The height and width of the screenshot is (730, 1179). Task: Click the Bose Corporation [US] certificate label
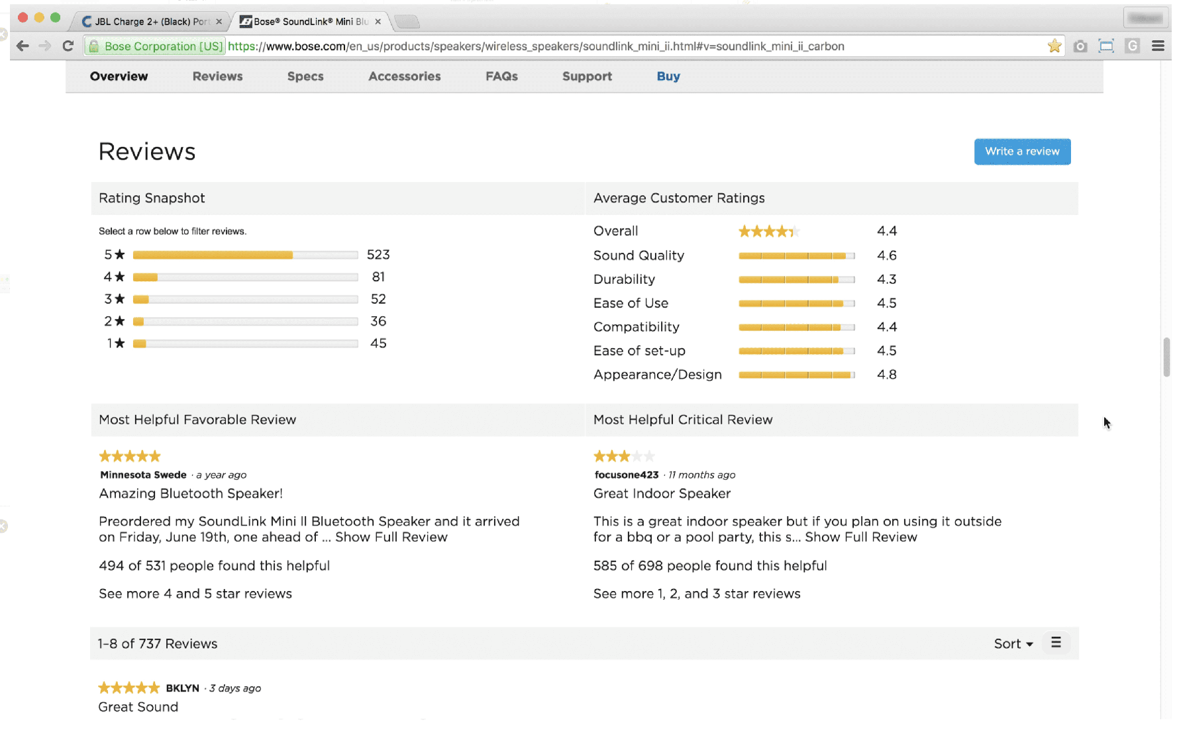(x=164, y=46)
